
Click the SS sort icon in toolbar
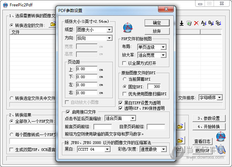(218, 23)
